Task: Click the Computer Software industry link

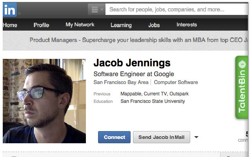Action: tap(176, 82)
